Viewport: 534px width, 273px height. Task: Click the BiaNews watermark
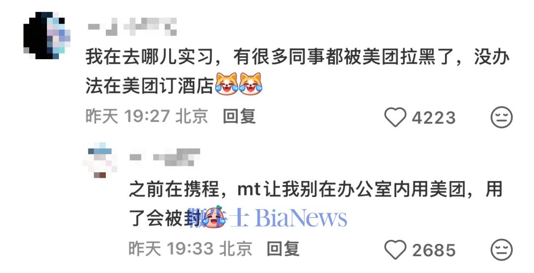pyautogui.click(x=268, y=218)
